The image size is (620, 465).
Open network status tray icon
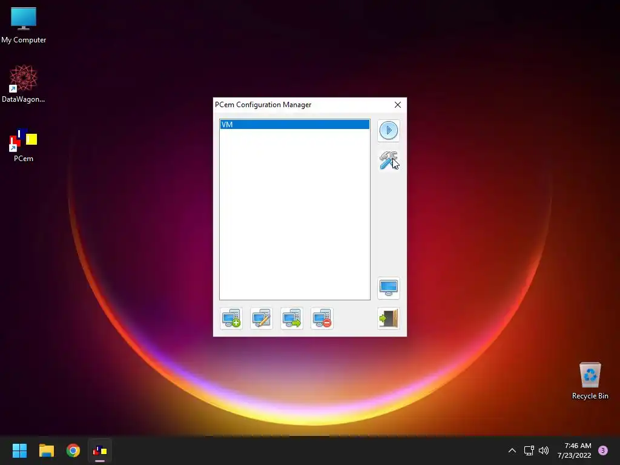tap(529, 450)
